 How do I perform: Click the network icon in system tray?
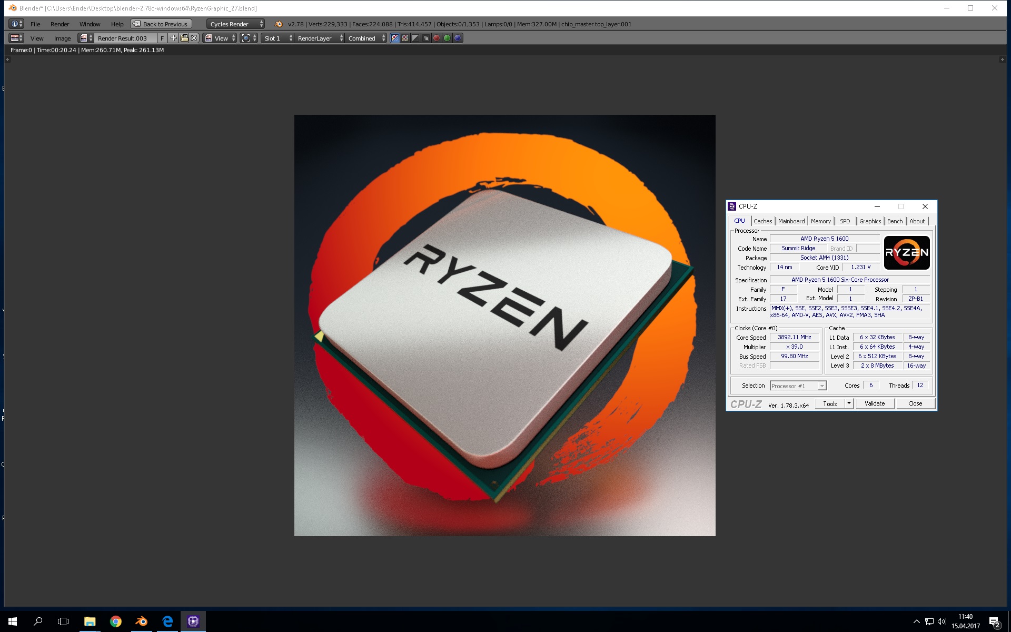tap(929, 621)
